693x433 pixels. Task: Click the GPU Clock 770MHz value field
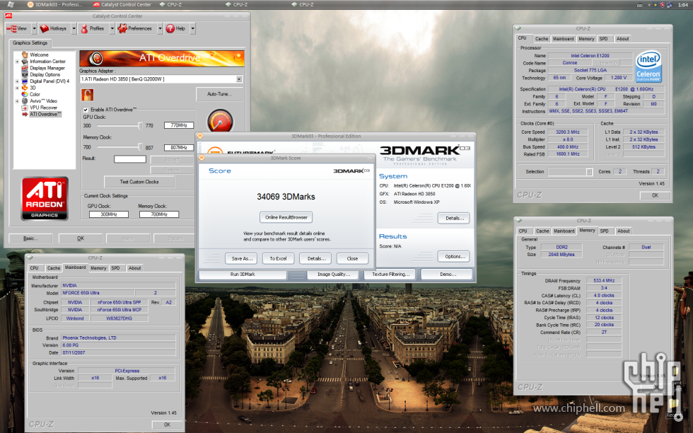coord(178,126)
